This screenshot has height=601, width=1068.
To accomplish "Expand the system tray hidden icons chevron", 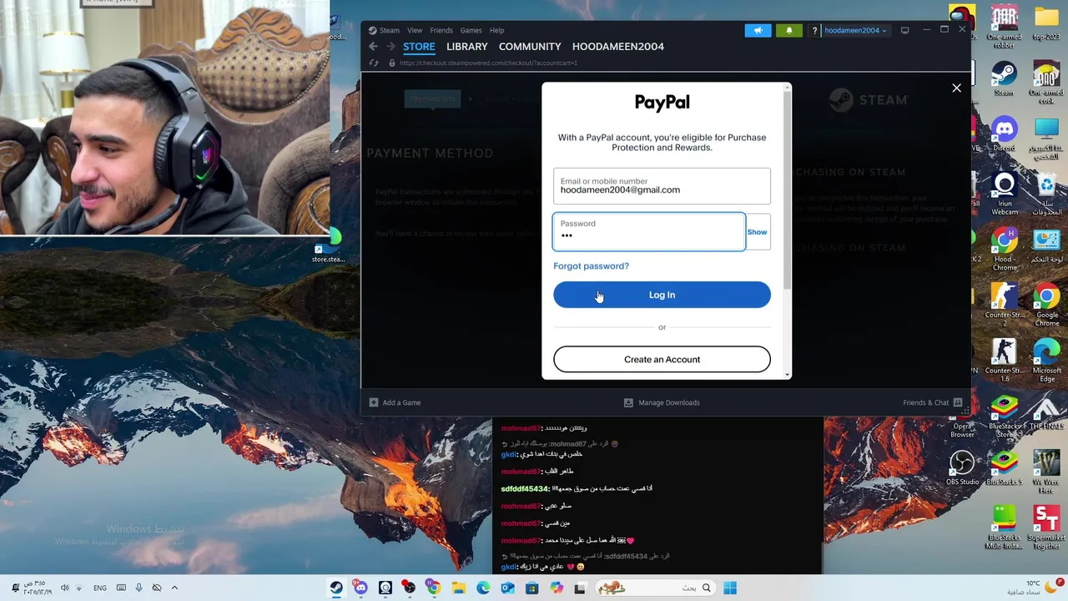I will (x=174, y=588).
